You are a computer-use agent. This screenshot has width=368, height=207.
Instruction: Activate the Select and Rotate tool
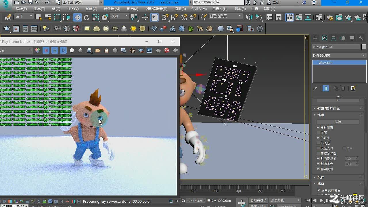point(87,18)
